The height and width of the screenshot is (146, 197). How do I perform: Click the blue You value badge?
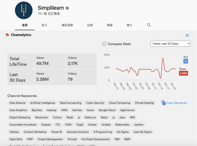click(186, 61)
